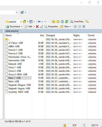Click the 70 KB size cell
Viewport: 102px width, 127px height.
pos(41,85)
